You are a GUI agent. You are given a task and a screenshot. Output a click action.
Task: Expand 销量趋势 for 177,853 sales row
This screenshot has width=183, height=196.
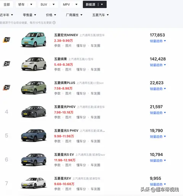tap(158, 41)
